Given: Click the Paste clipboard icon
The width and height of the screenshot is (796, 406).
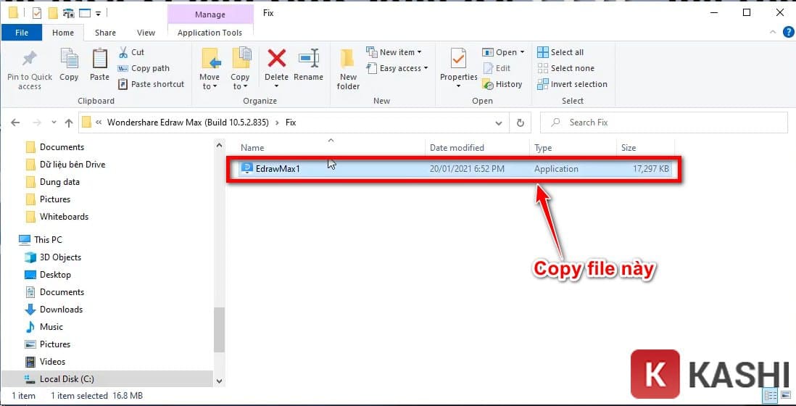Looking at the screenshot, I should click(x=99, y=59).
